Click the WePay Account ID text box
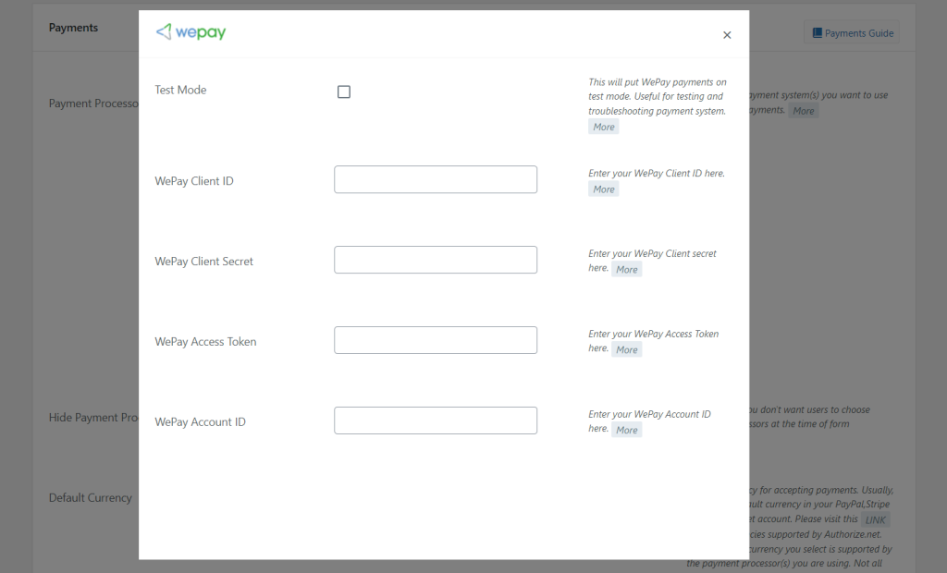 tap(435, 421)
